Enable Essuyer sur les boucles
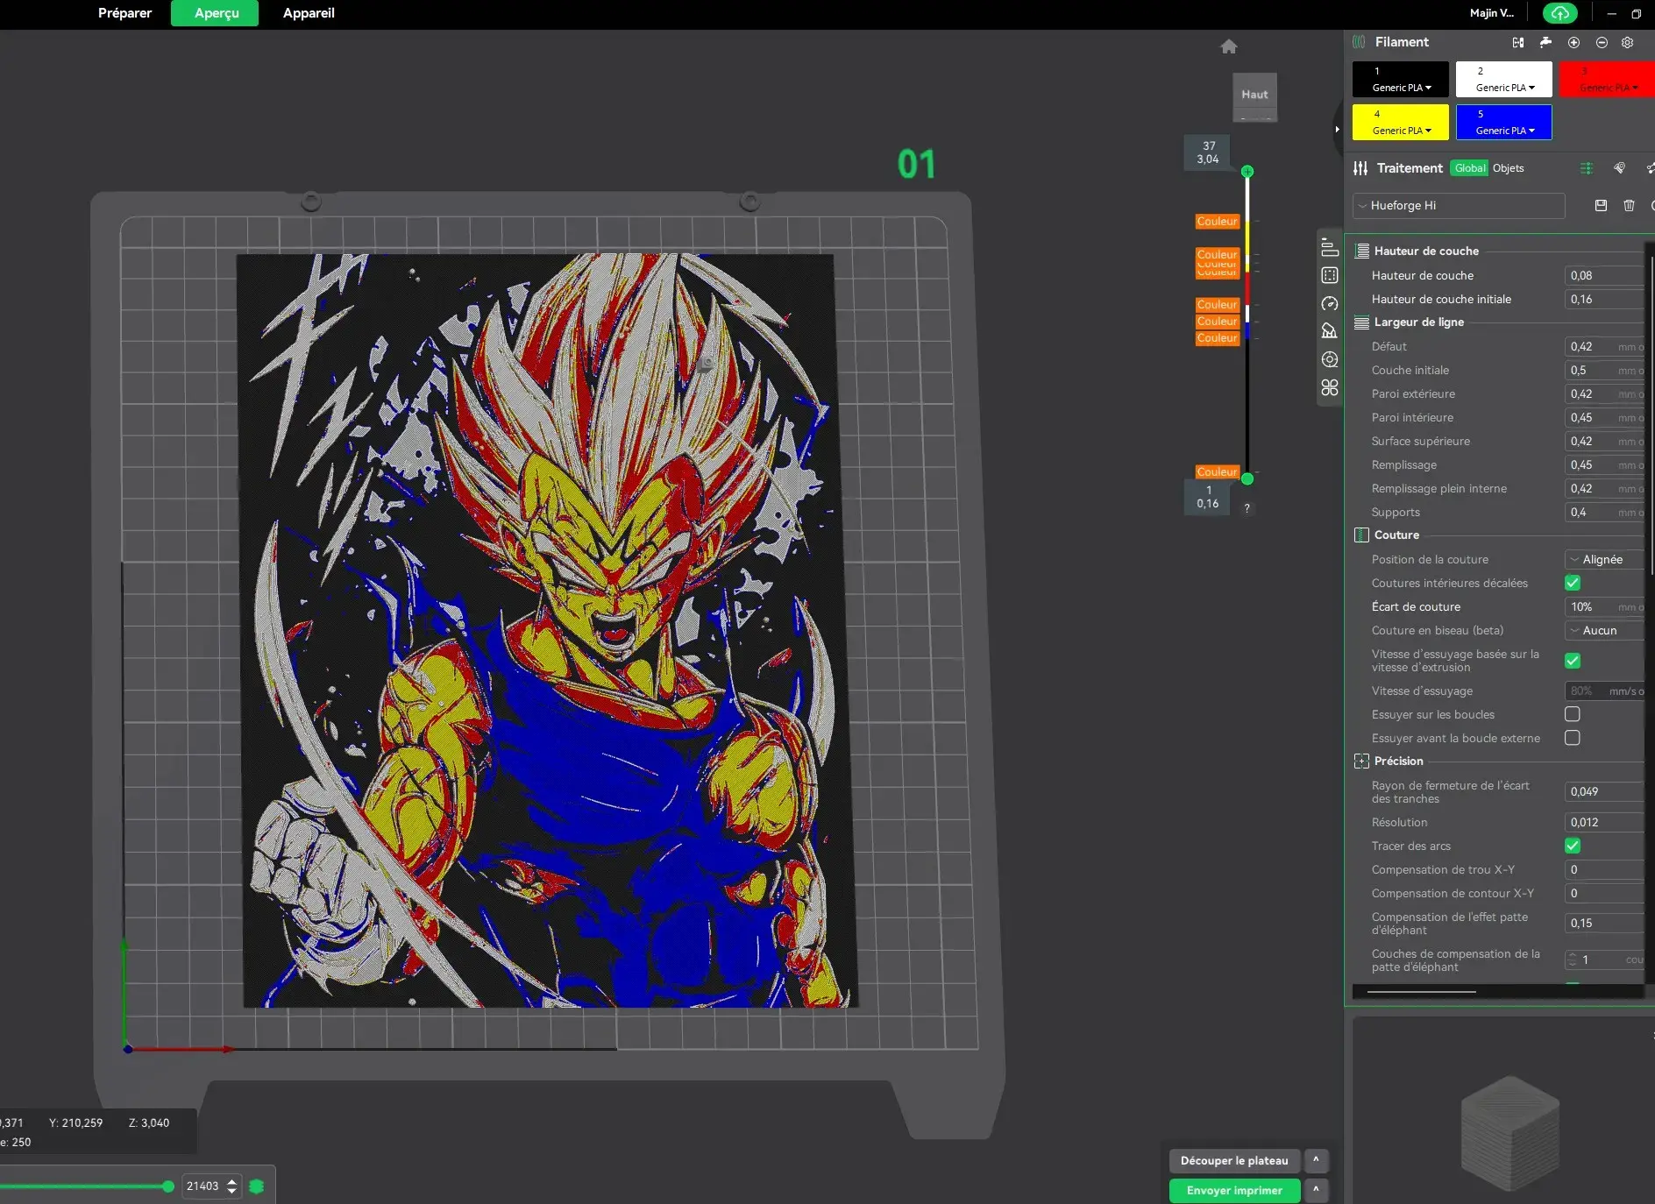 point(1573,714)
